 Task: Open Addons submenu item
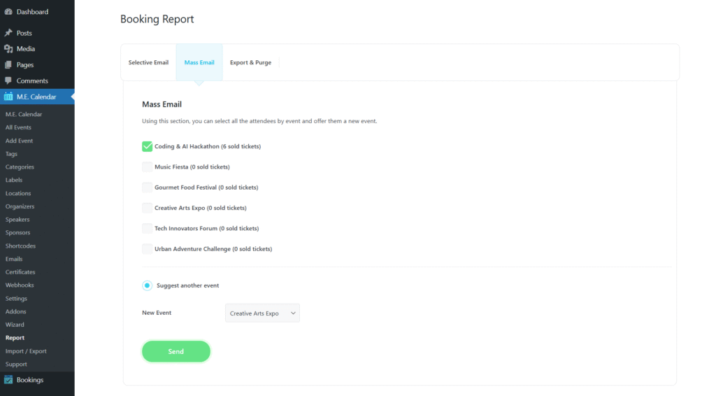coord(15,311)
